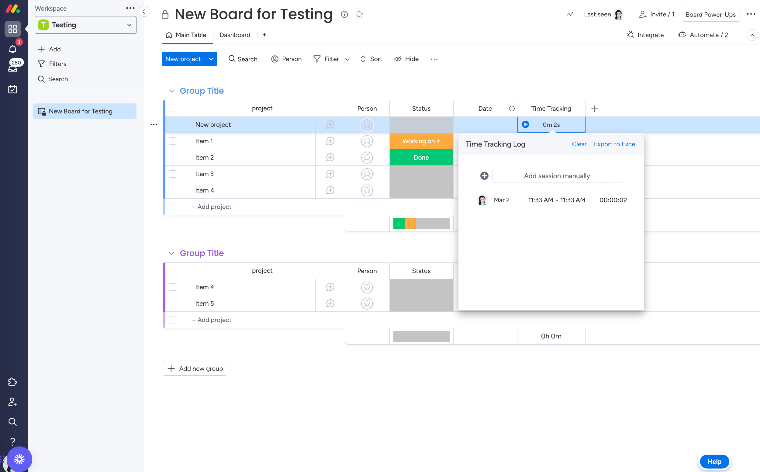The width and height of the screenshot is (760, 472).
Task: Open the board activity log icon
Action: pos(570,14)
